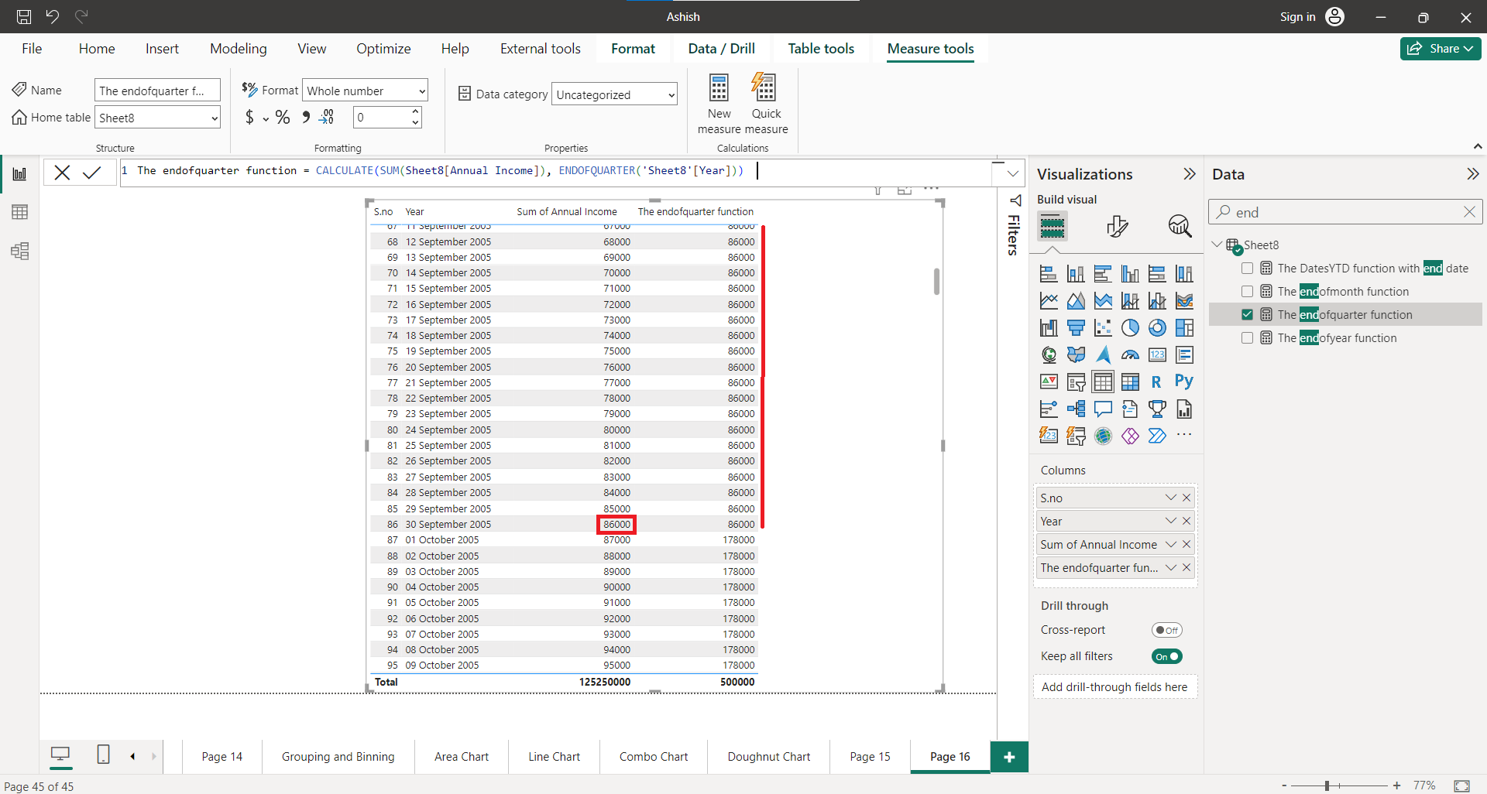Image resolution: width=1487 pixels, height=794 pixels.
Task: Clear the end search in Data pane
Action: point(1469,211)
